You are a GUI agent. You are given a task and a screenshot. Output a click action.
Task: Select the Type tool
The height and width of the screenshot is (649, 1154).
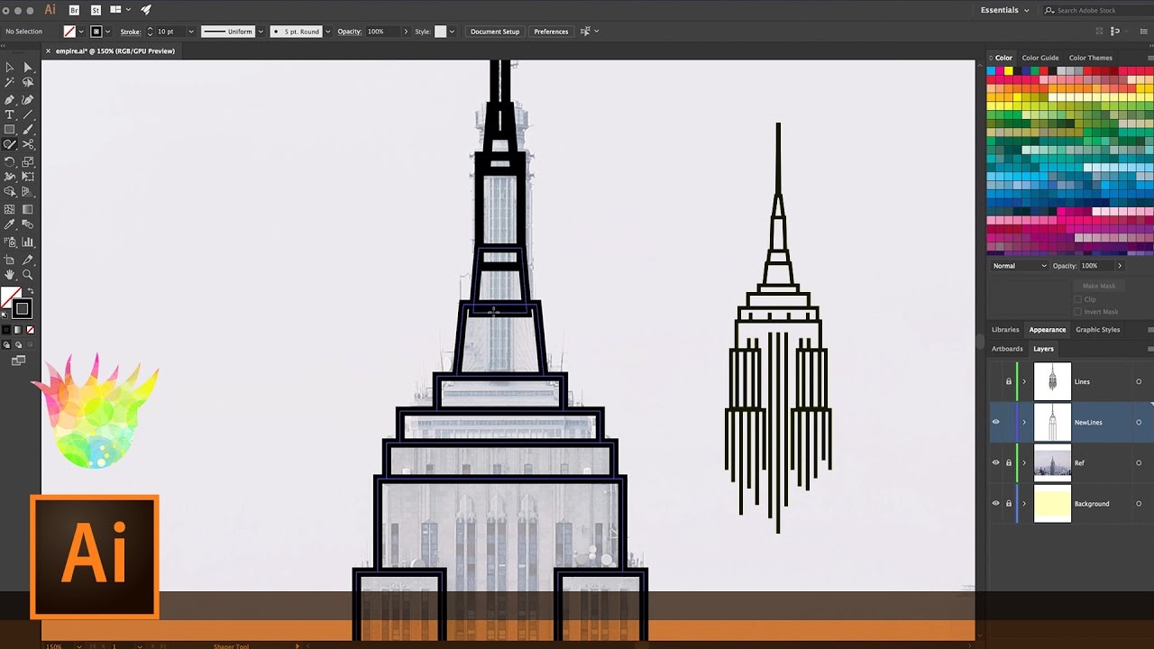click(10, 114)
